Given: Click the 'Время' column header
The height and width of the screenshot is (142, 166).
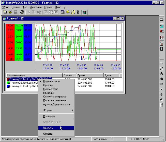Looking at the screenshot, I should click(x=90, y=75).
